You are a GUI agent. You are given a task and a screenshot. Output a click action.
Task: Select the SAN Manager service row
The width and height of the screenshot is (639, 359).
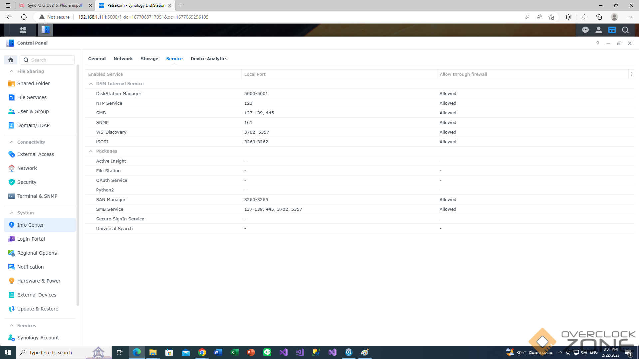(x=110, y=200)
